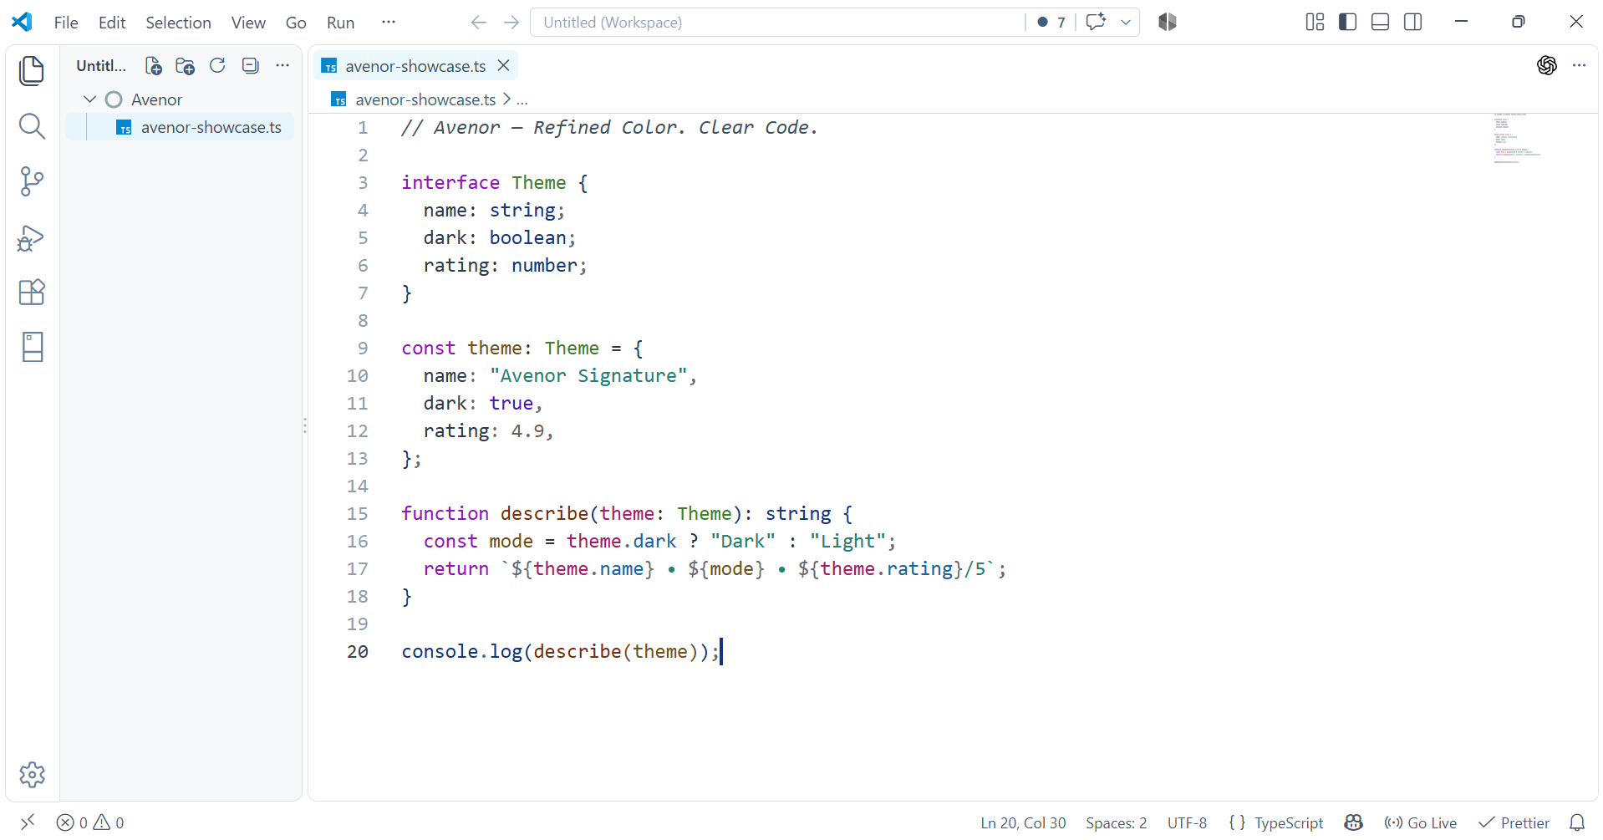The width and height of the screenshot is (1603, 840).
Task: Change indentation via Spaces: 2
Action: (1116, 823)
